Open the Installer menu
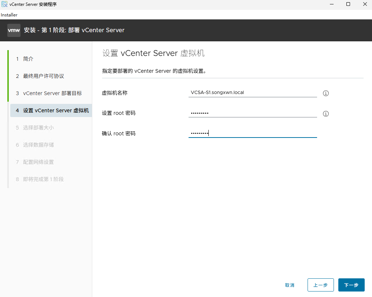 [x=9, y=15]
